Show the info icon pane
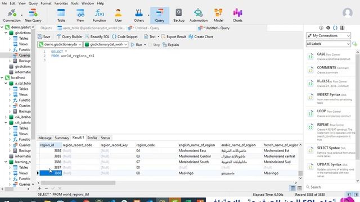Image resolution: width=360 pixels, height=202 pixels. pos(321,28)
